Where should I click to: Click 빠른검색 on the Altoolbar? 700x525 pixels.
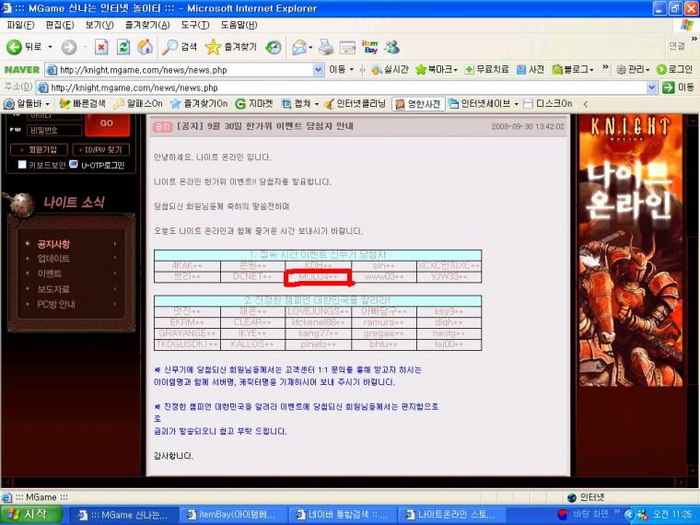coord(83,103)
